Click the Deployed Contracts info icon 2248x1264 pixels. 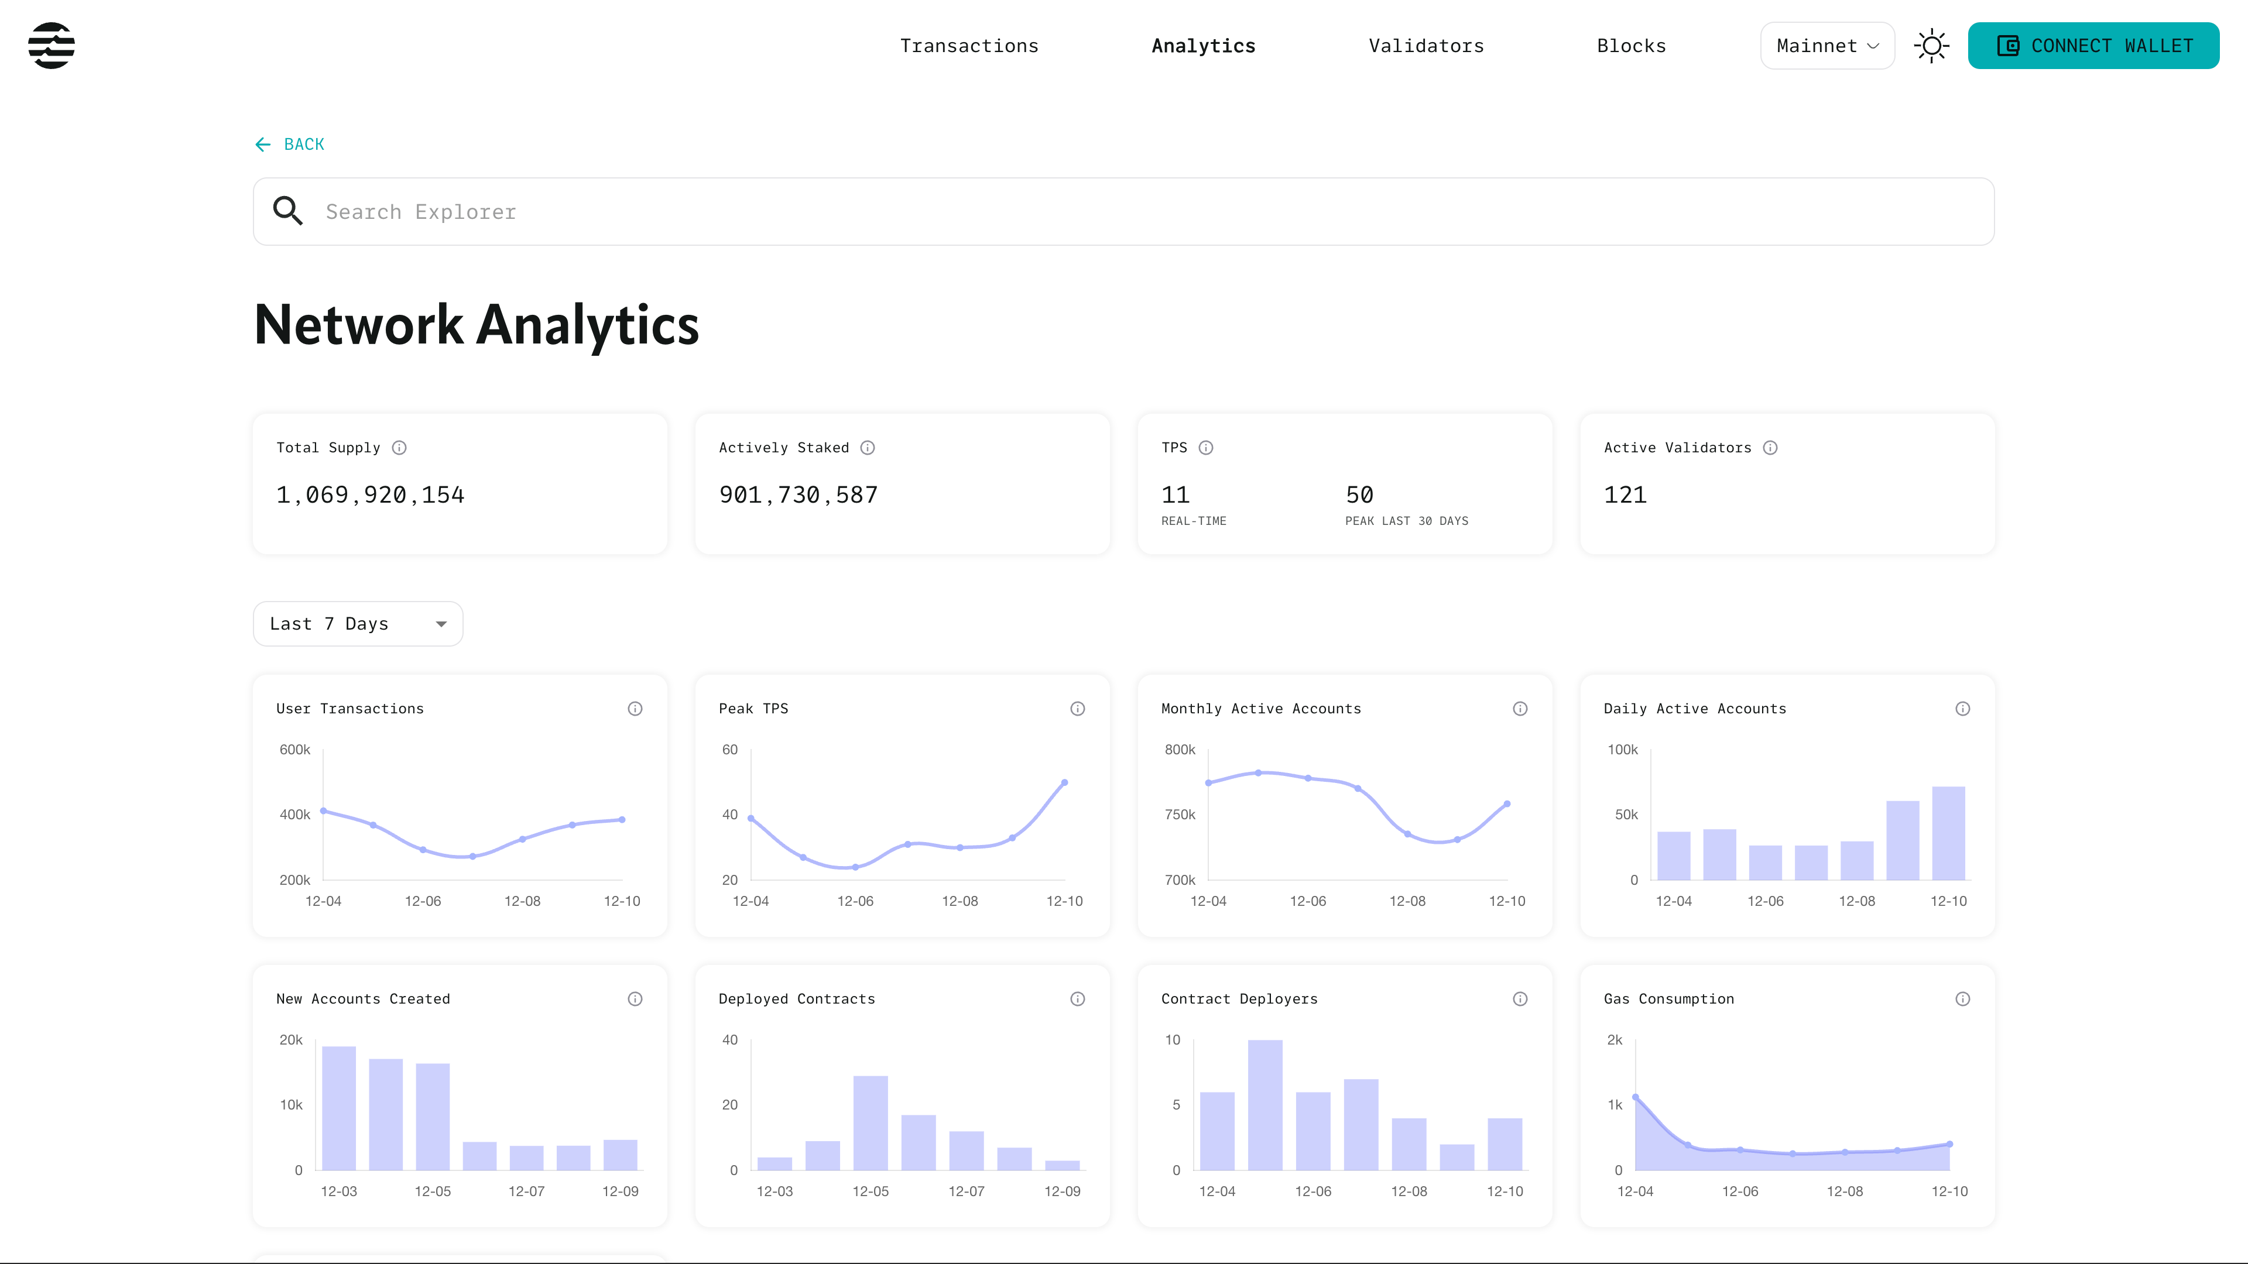pyautogui.click(x=1078, y=999)
